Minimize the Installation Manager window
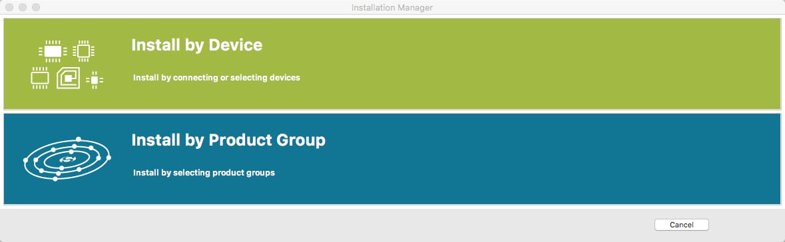Image resolution: width=785 pixels, height=242 pixels. [x=23, y=7]
